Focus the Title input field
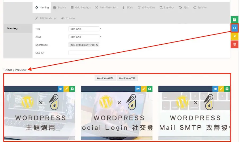The height and width of the screenshot is (142, 239). [x=84, y=29]
